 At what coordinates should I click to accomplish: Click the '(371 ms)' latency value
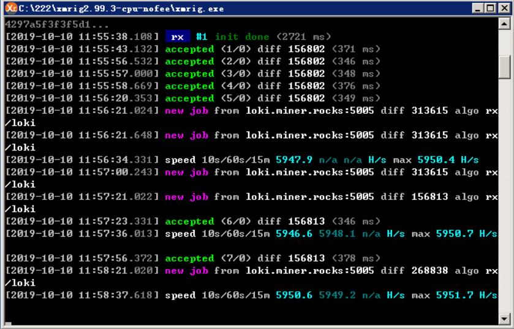(356, 49)
